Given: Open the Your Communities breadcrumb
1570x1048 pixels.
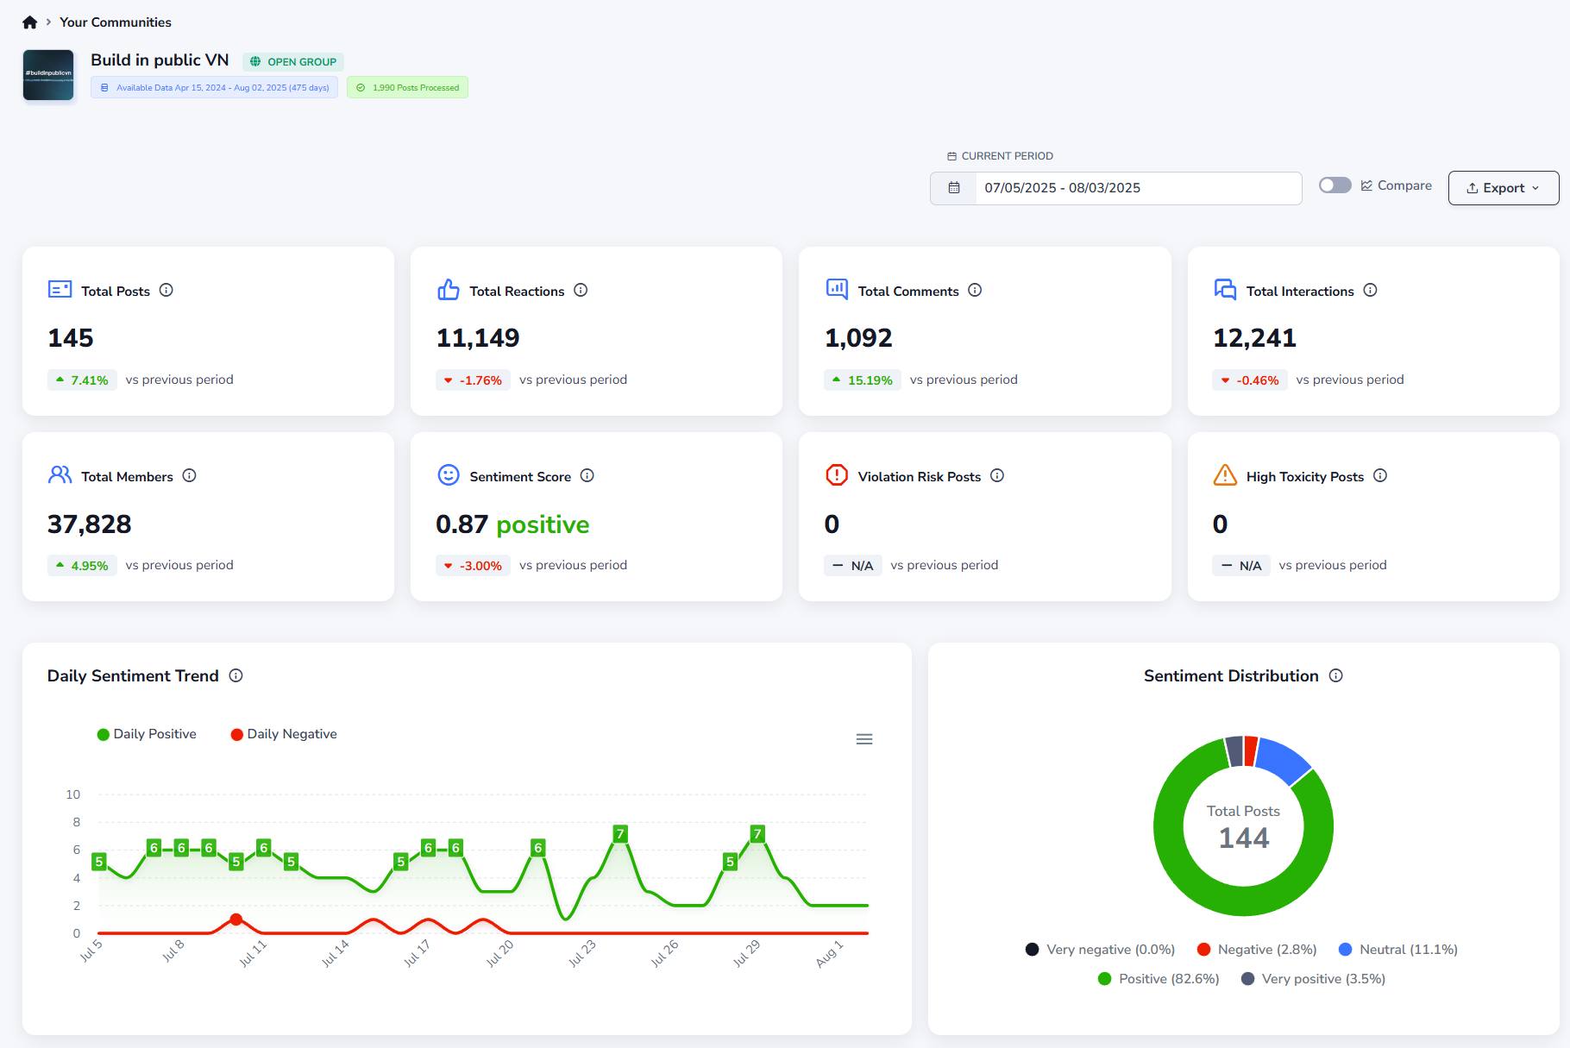Looking at the screenshot, I should 115,22.
